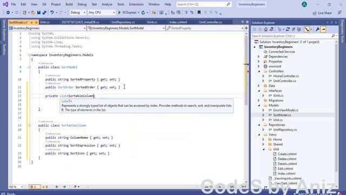Open Find in Files from the toolbar
This screenshot has width=346, height=195.
[x=154, y=12]
